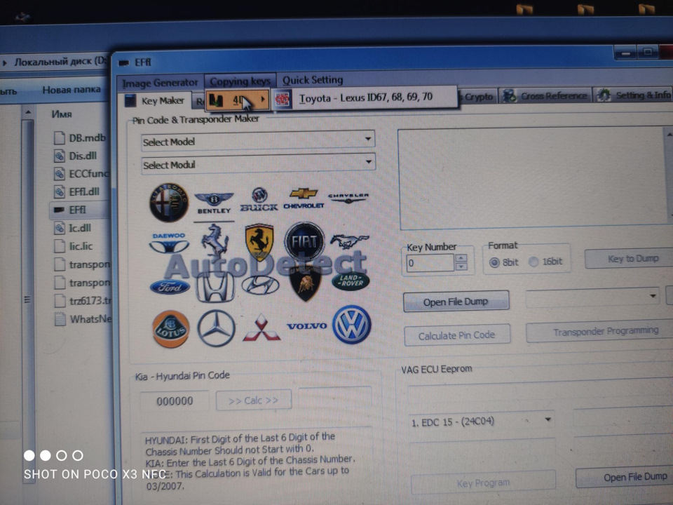Click the Mitsubishi diamonds logo
This screenshot has width=673, height=505.
tap(261, 328)
